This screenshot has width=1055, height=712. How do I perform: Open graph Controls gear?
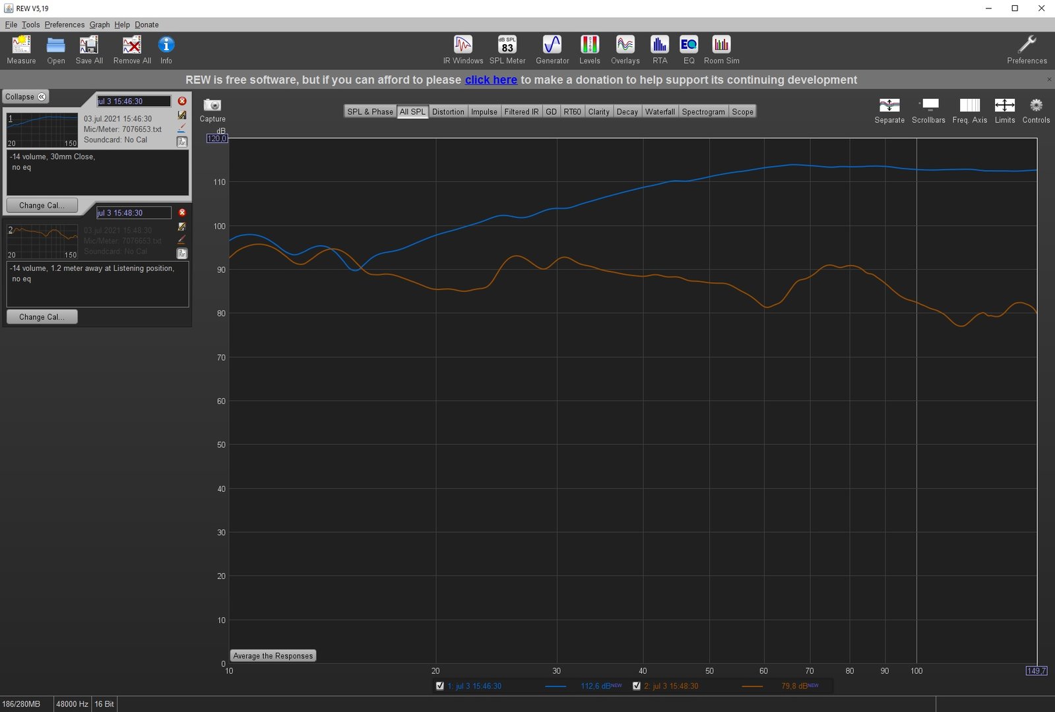1035,105
